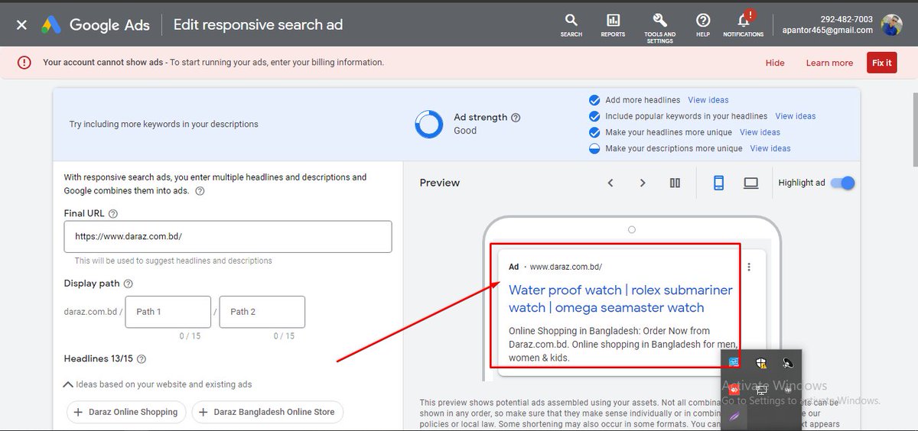
Task: Click 'Add more headlines' check mark
Action: [594, 100]
